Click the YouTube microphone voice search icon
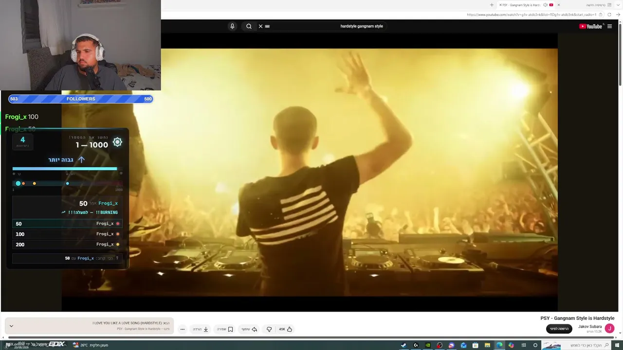 point(232,26)
